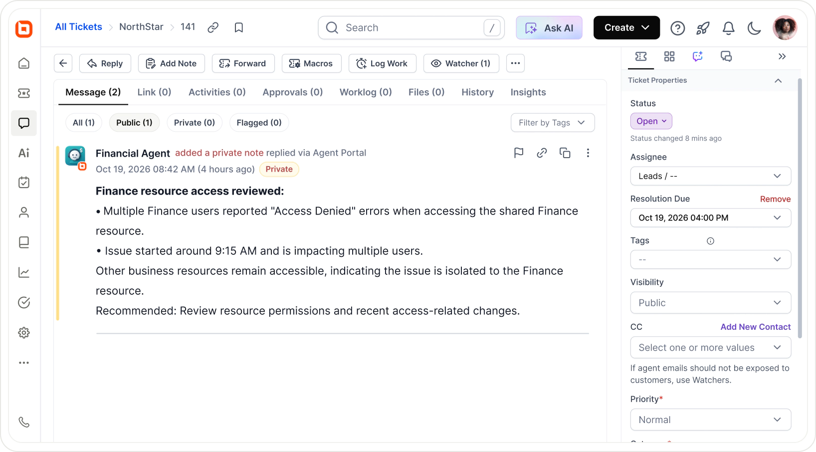Open notifications bell
The image size is (816, 452).
[x=729, y=28]
